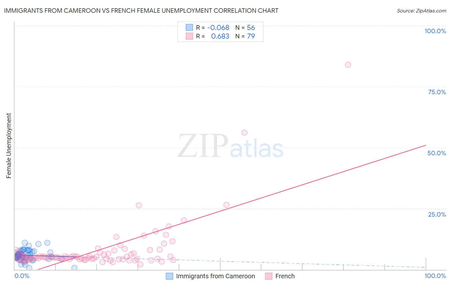
Task: Click the chart title text
Action: 141,11
